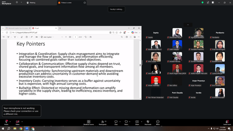Search the PDF with the magnifier icon
The image size is (233, 131).
click(x=122, y=37)
